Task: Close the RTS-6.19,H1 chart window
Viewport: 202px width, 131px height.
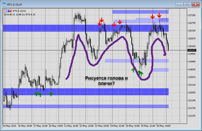Action: 196,5
